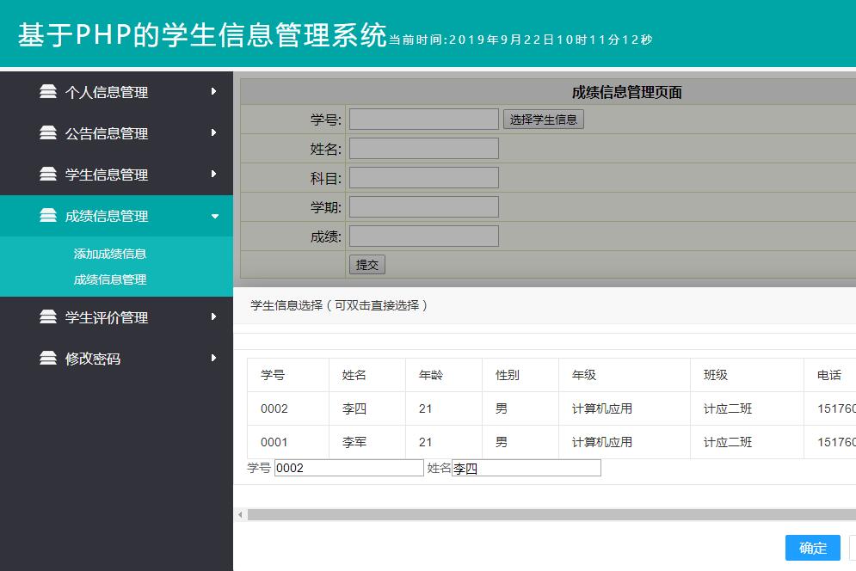Focus the 成绩 input field
The height and width of the screenshot is (571, 856).
(x=423, y=236)
